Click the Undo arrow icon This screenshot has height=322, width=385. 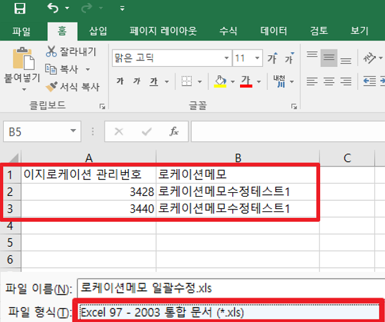(53, 8)
